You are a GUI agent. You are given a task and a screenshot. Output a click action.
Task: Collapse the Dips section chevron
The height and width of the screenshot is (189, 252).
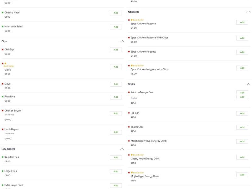[122, 41]
